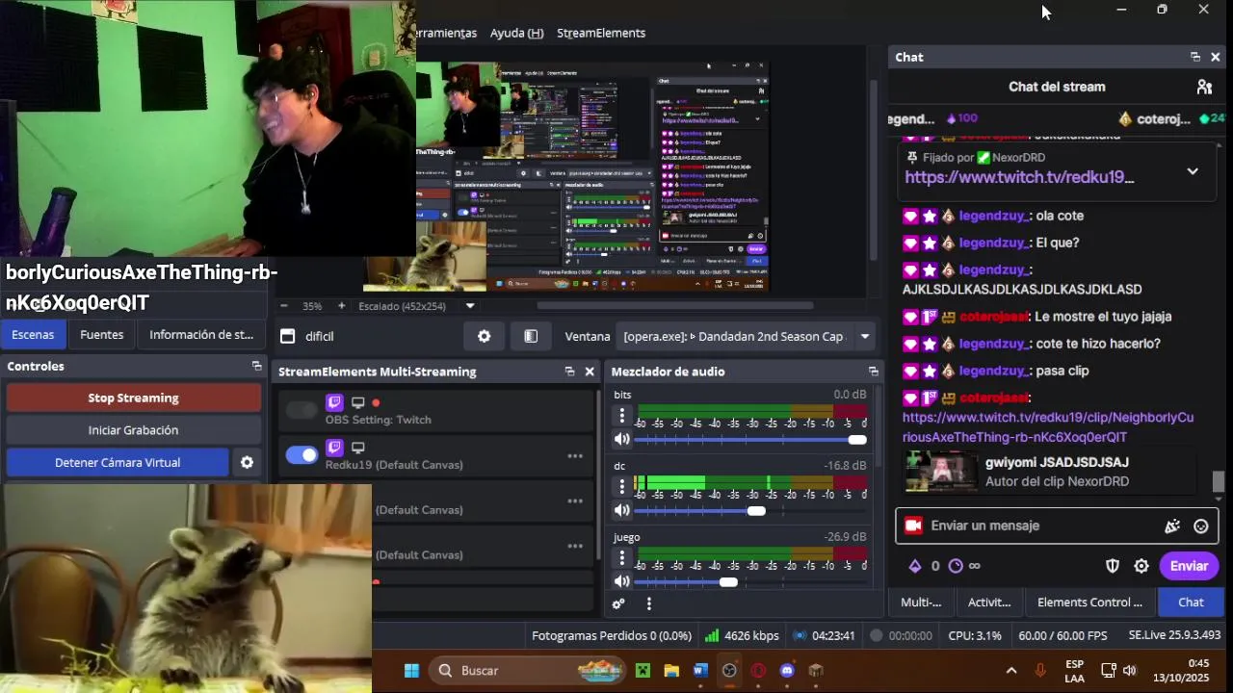The height and width of the screenshot is (693, 1233).
Task: Close StreamElements Multi-Streaming dock
Action: point(590,372)
